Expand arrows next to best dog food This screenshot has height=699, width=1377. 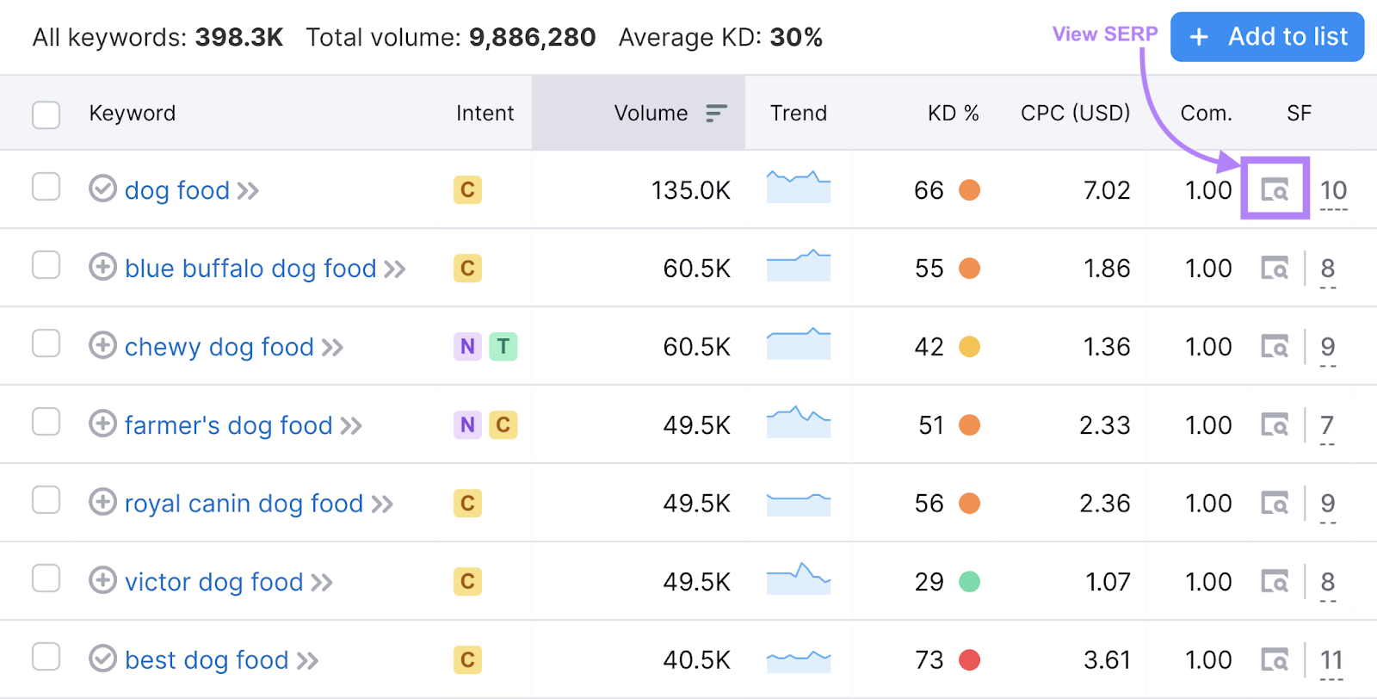[307, 661]
